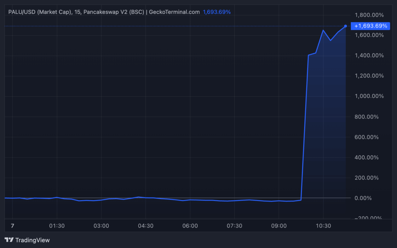
Task: Click the date label 7 on time axis
Action: [12, 226]
